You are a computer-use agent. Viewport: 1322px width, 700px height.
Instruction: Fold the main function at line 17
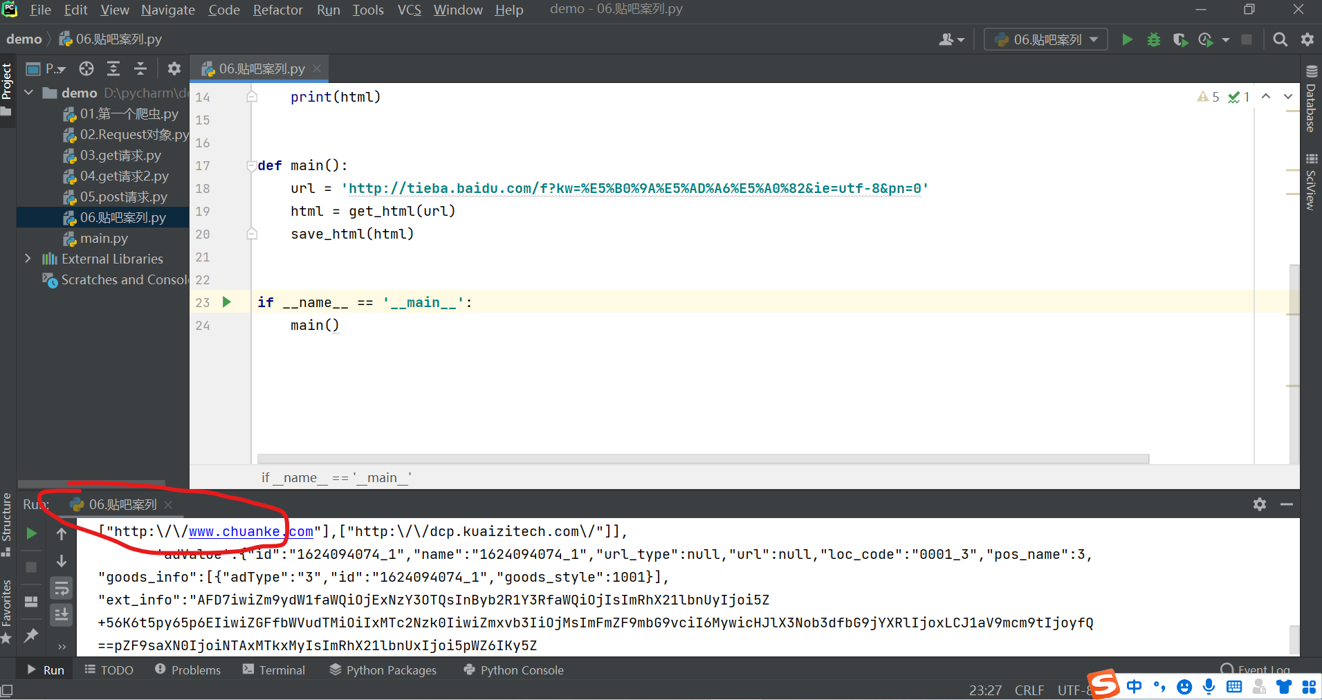click(251, 165)
